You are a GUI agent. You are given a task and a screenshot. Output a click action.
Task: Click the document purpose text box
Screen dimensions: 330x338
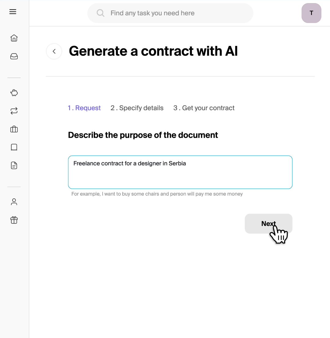tap(180, 172)
